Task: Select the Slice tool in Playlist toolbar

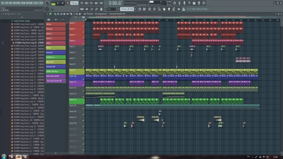Action: (x=71, y=14)
